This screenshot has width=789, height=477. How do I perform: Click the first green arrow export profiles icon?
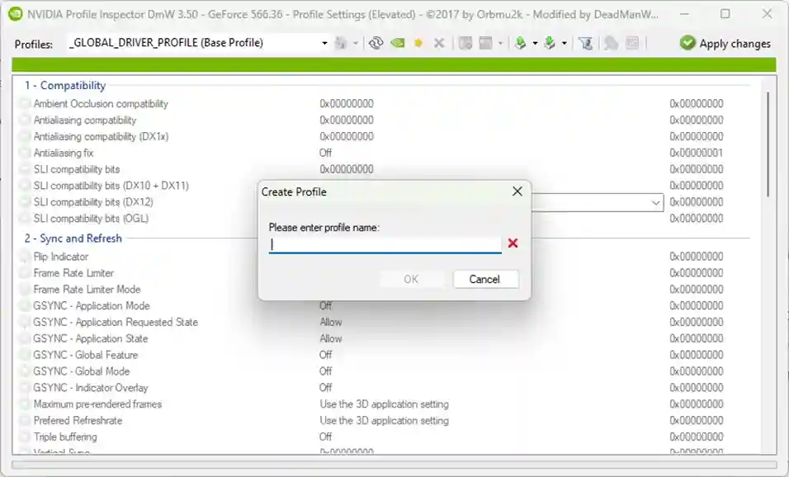tap(520, 43)
